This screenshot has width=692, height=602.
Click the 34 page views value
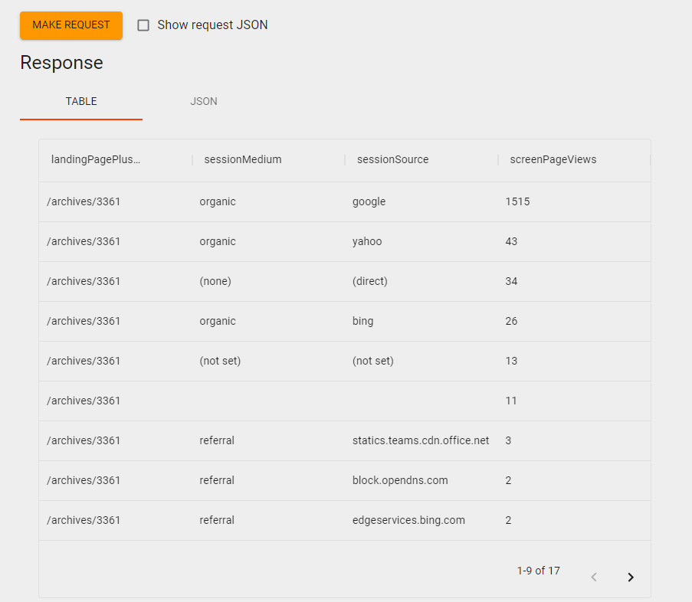point(511,281)
